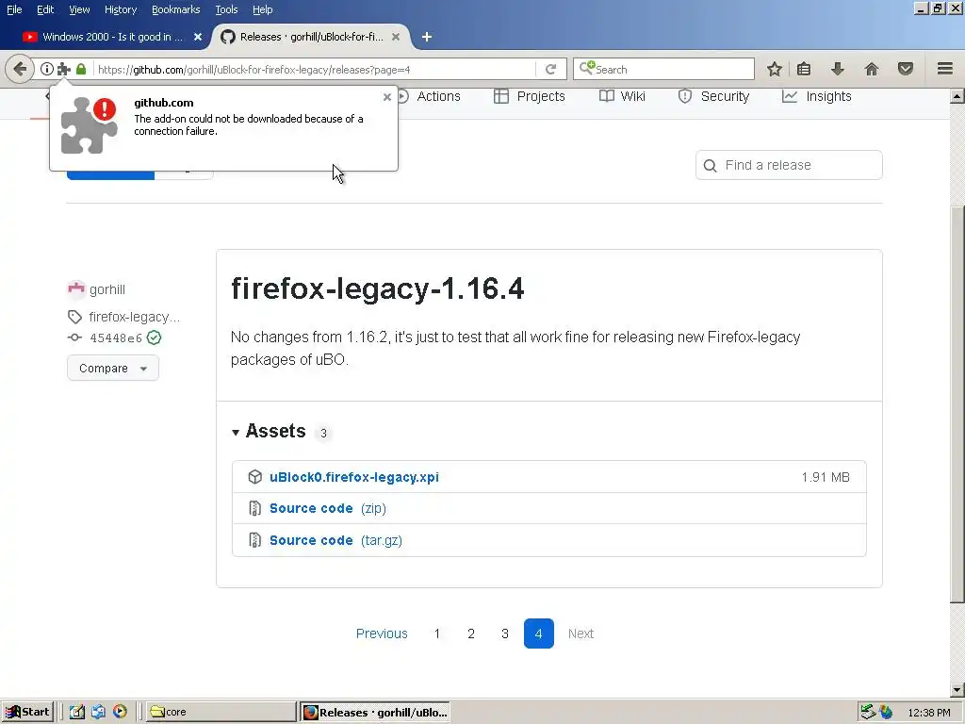The image size is (965, 724).
Task: Open the Insights repository tab
Action: (x=817, y=97)
